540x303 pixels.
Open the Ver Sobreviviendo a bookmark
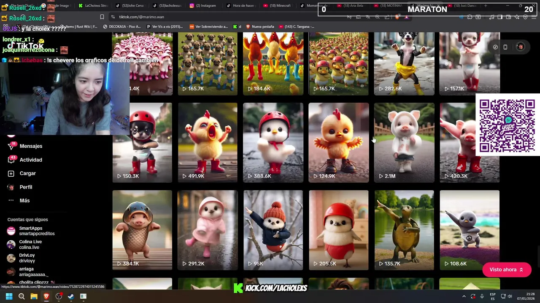pos(208,27)
